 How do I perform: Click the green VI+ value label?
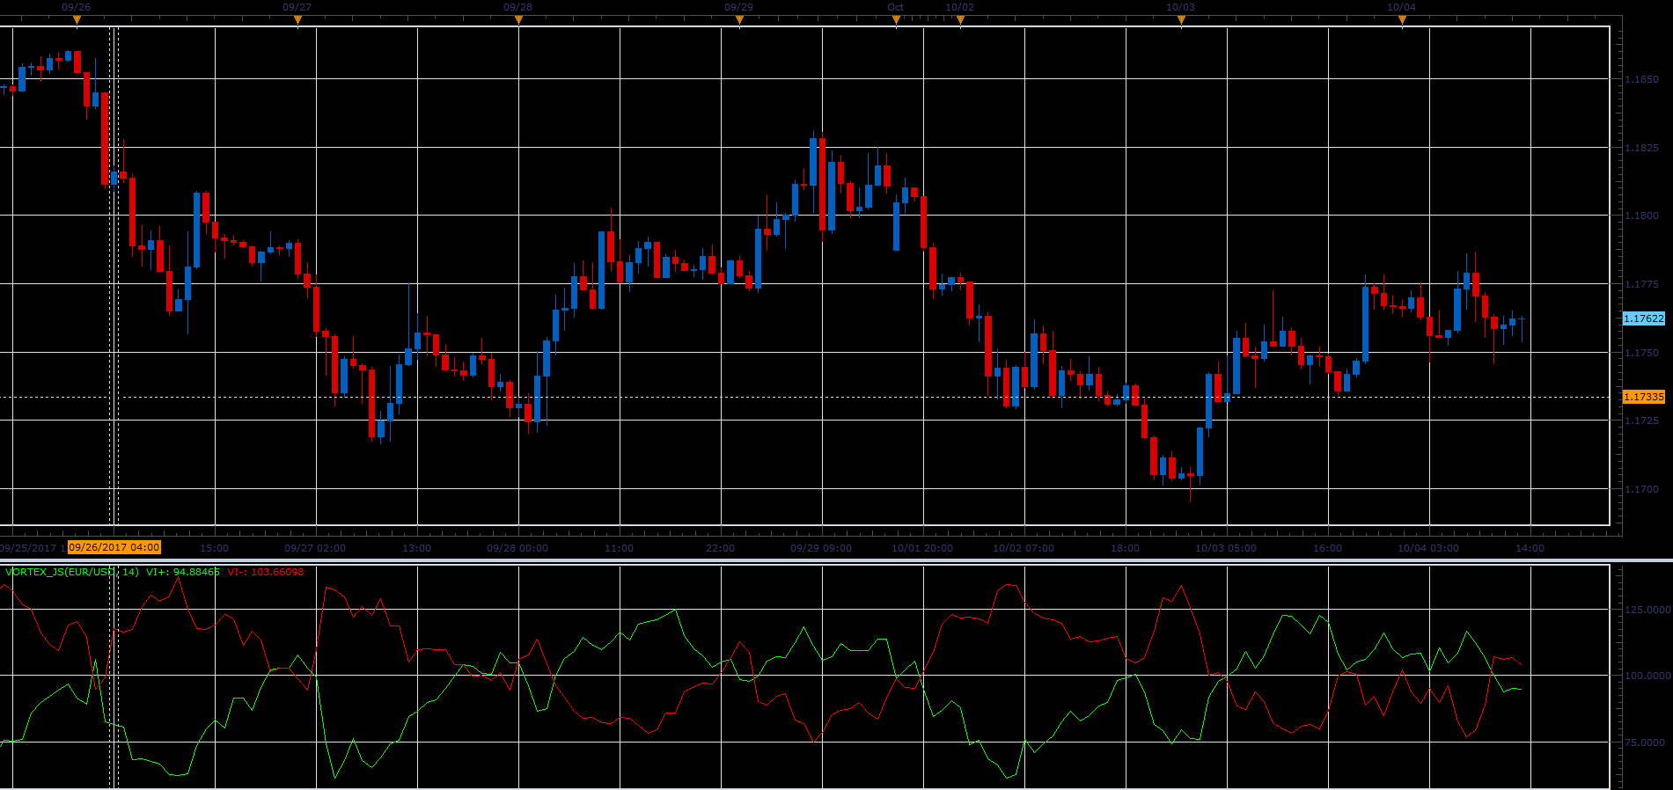coord(183,572)
